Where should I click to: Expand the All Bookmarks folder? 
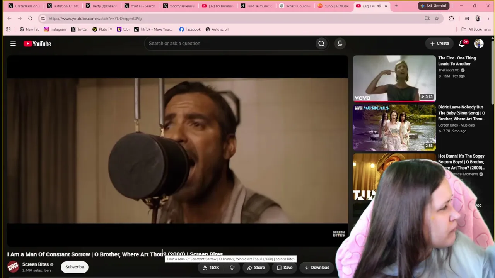(476, 29)
